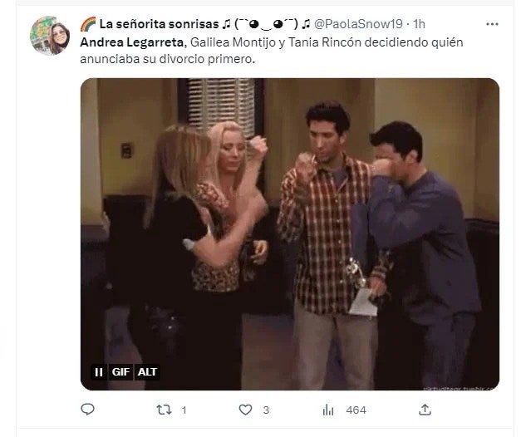521x437 pixels.
Task: Click the share upload arrow icon
Action: 425,410
